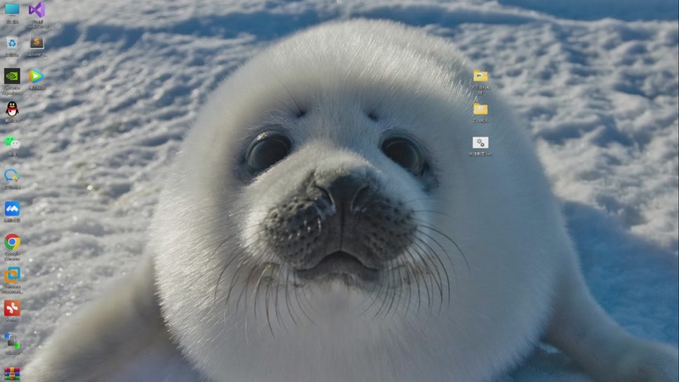This screenshot has height=382, width=679.
Task: Select the Tencent Meeting blue icon
Action: pos(12,209)
